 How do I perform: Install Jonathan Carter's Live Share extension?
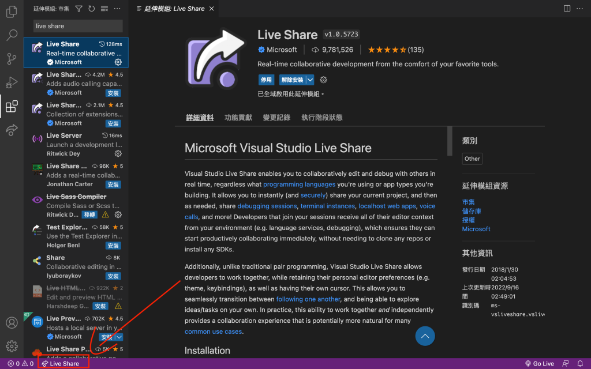113,184
